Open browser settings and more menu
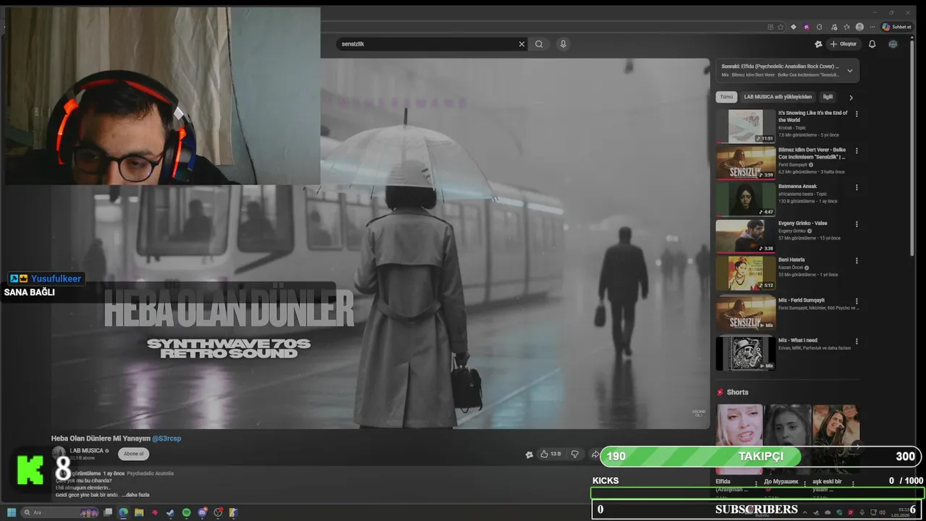 click(872, 27)
